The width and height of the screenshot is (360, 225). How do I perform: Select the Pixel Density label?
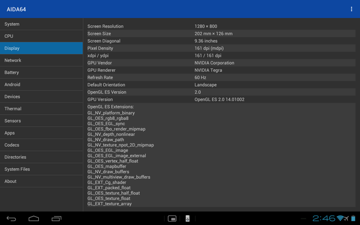(100, 48)
